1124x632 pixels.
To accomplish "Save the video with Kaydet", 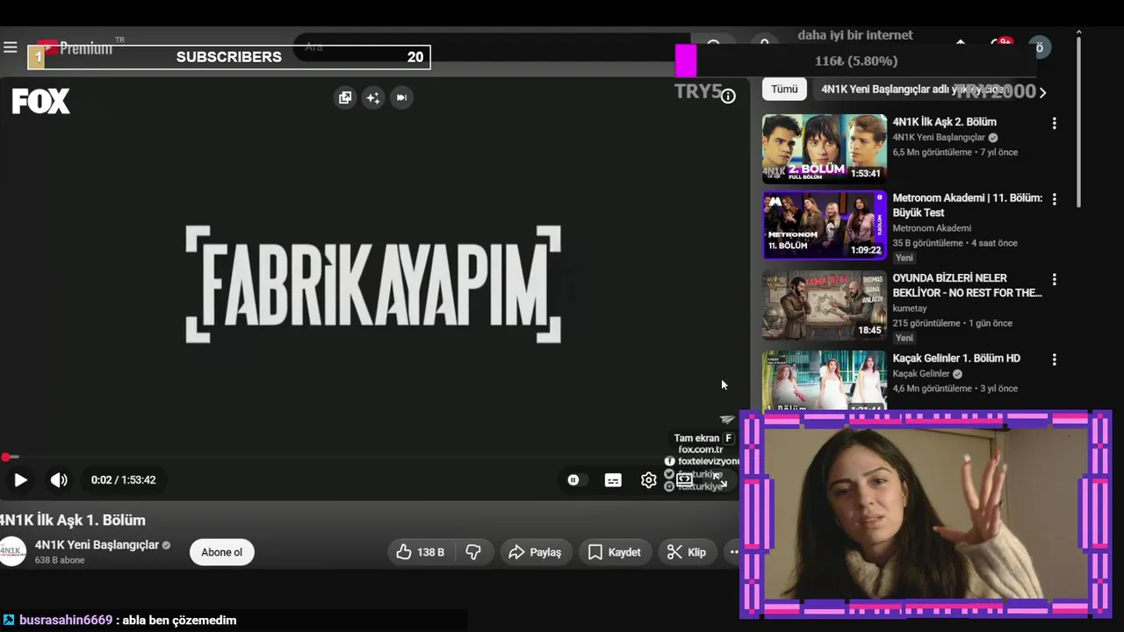I will tap(615, 552).
